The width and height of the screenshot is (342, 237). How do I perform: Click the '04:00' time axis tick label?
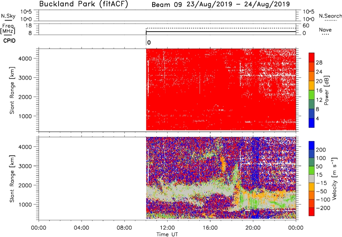point(82,228)
